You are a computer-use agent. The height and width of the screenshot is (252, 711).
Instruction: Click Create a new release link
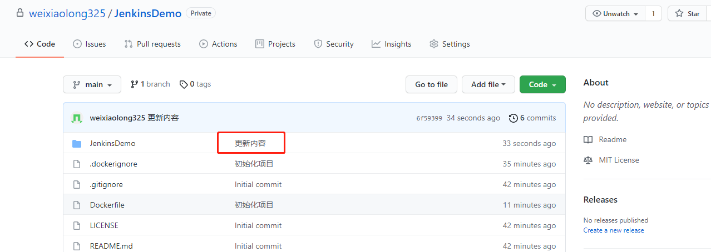(614, 230)
